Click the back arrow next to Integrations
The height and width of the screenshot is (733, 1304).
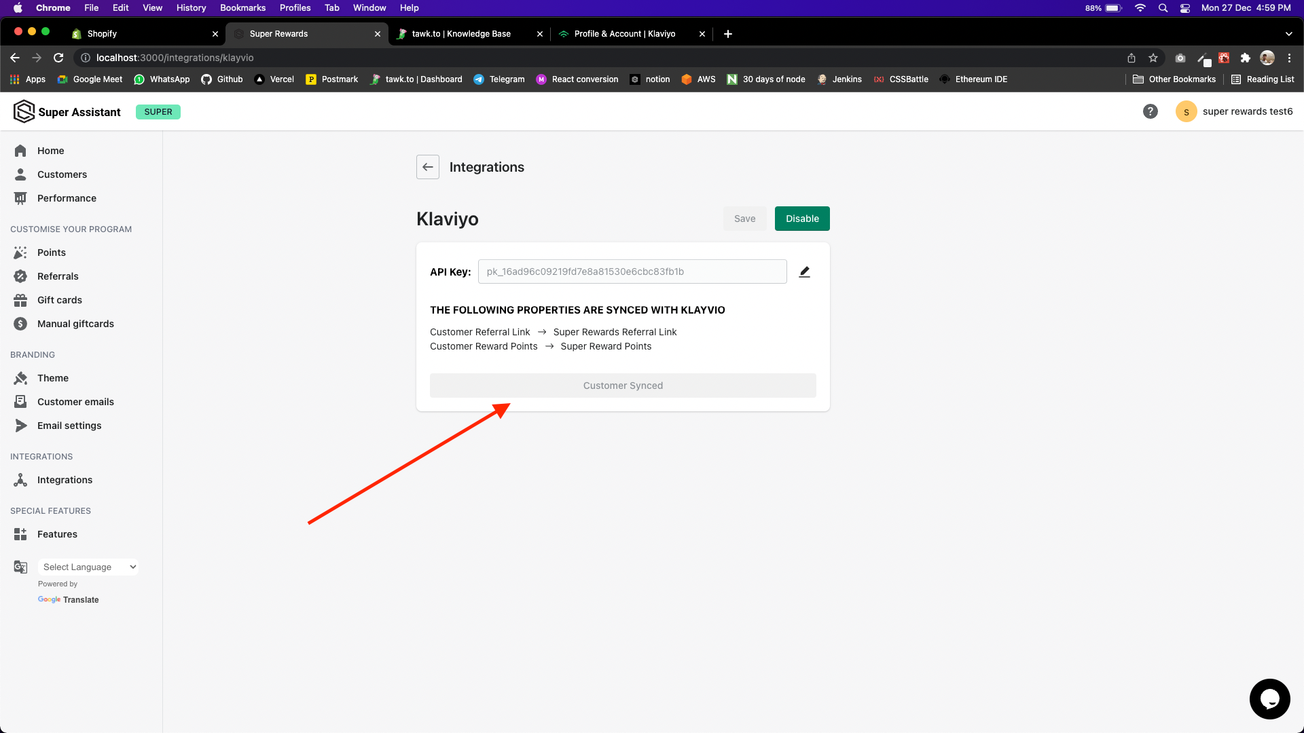tap(428, 167)
